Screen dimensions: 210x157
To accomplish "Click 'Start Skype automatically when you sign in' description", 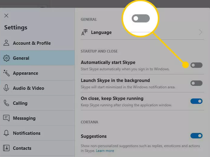I will point(125,69).
